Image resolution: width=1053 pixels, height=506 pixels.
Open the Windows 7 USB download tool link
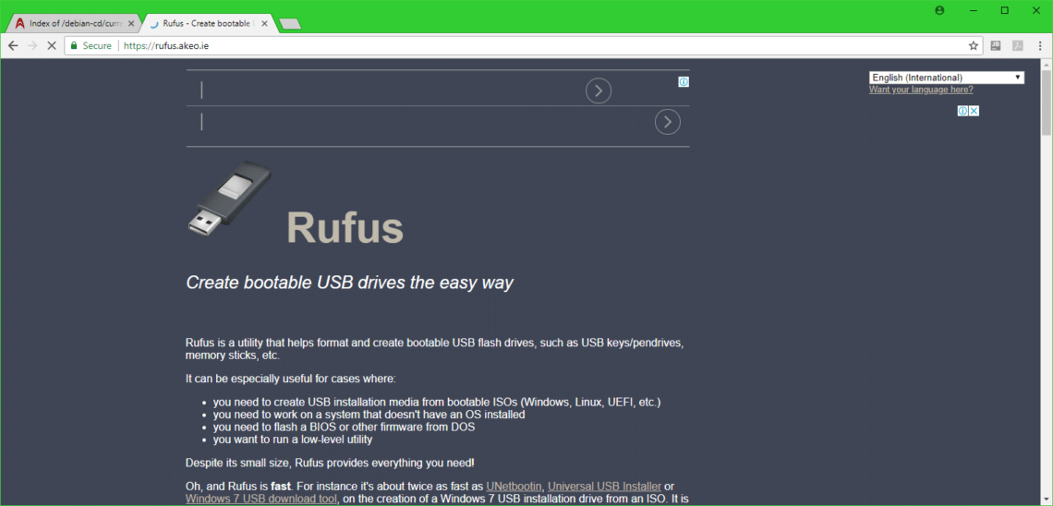tap(261, 499)
